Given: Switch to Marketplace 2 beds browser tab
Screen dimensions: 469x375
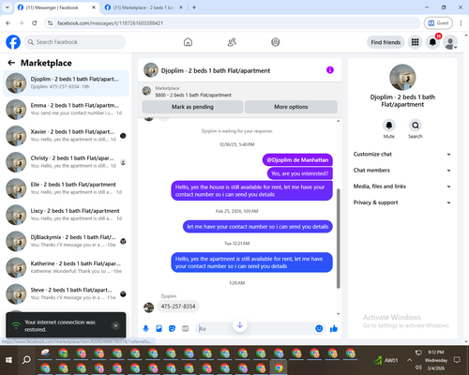Looking at the screenshot, I should click(x=144, y=7).
